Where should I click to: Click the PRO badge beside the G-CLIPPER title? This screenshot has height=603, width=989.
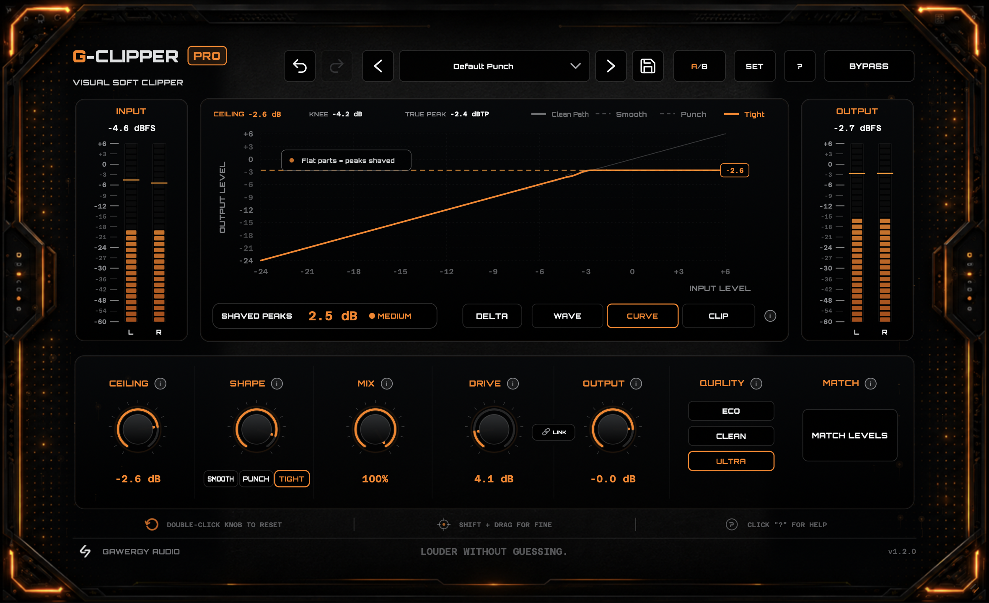click(x=207, y=56)
